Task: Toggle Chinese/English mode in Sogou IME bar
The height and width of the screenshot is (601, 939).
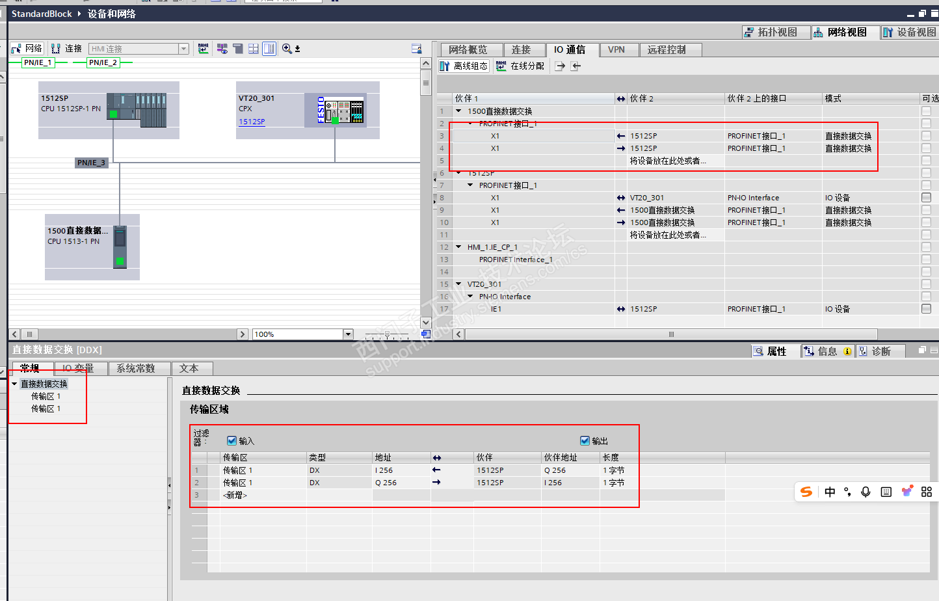Action: tap(830, 492)
